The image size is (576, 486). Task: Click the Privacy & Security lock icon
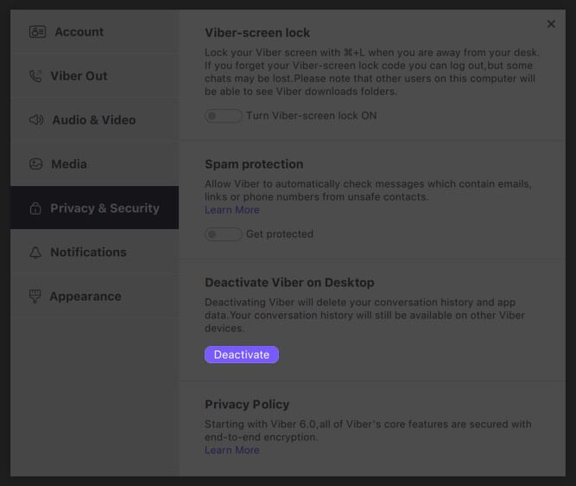(x=35, y=208)
